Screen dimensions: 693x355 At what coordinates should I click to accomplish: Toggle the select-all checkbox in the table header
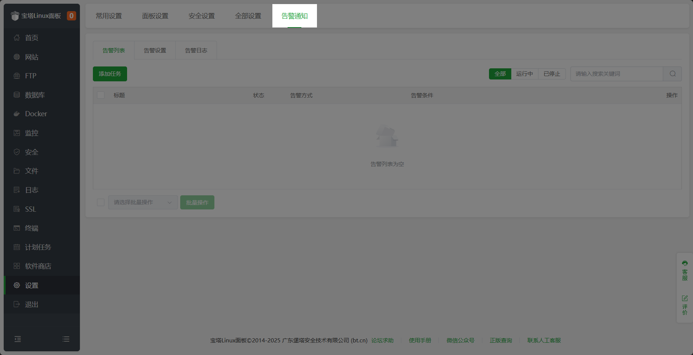101,95
